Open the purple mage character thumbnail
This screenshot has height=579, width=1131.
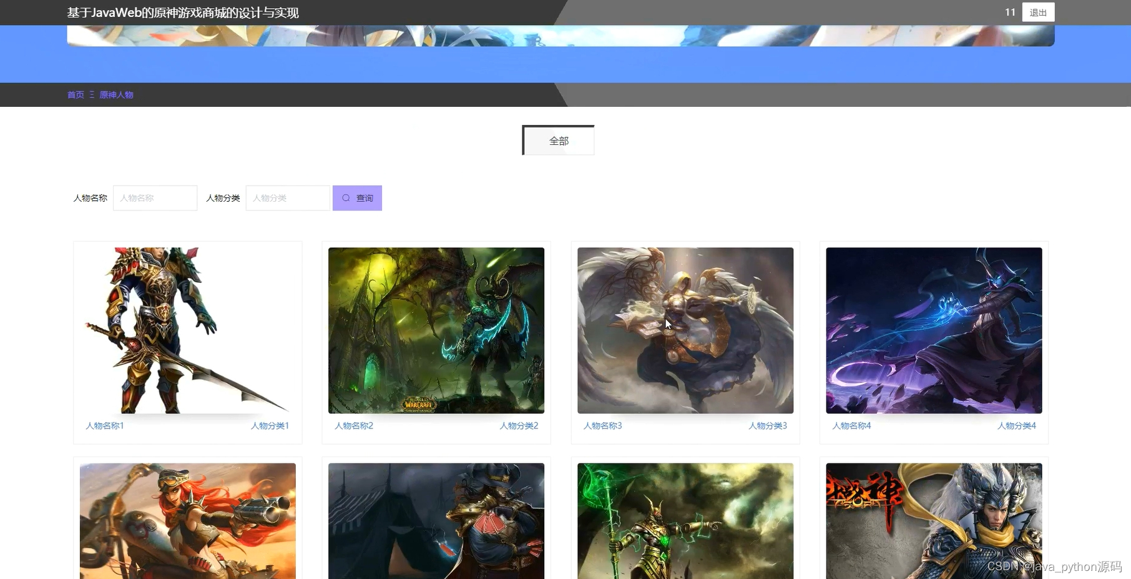pyautogui.click(x=934, y=330)
